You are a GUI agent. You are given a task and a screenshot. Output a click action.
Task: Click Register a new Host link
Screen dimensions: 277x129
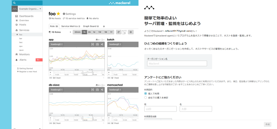coord(27,71)
